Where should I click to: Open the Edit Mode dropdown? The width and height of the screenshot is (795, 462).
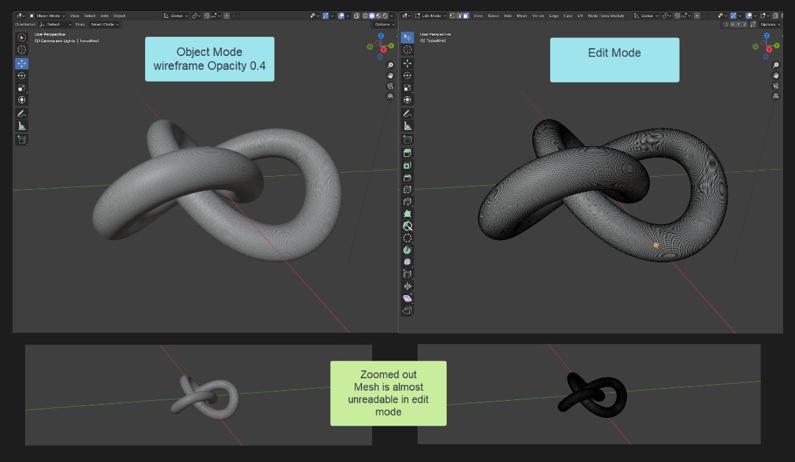pos(430,15)
